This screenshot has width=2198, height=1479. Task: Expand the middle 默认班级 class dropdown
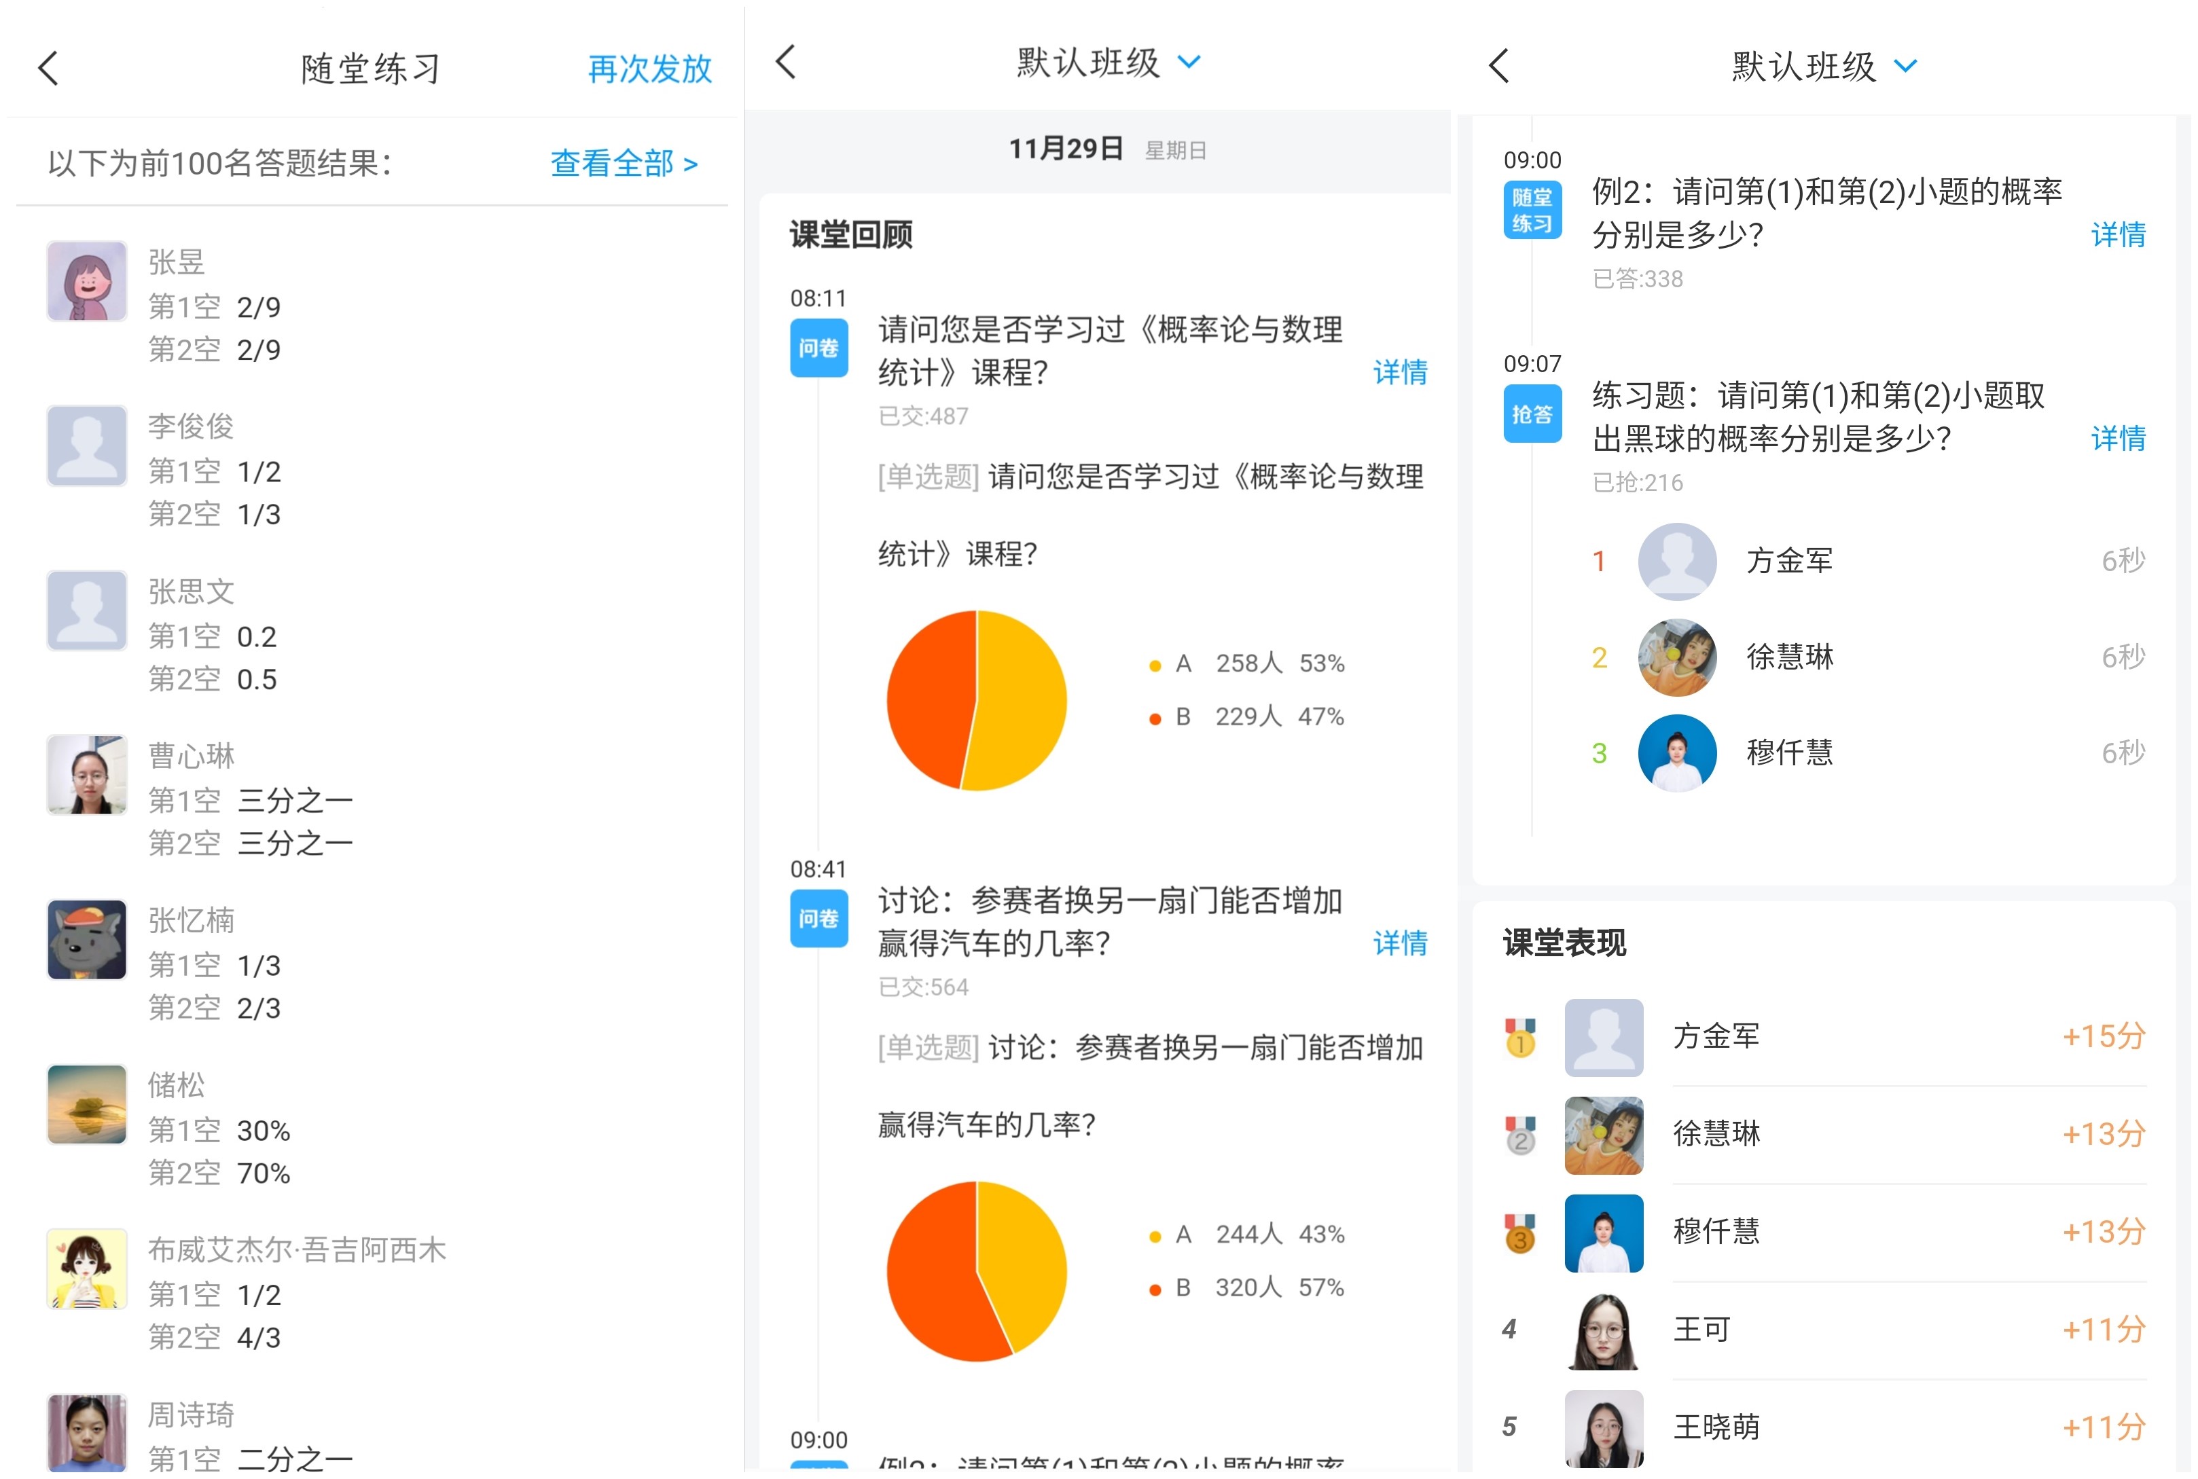coord(1189,62)
